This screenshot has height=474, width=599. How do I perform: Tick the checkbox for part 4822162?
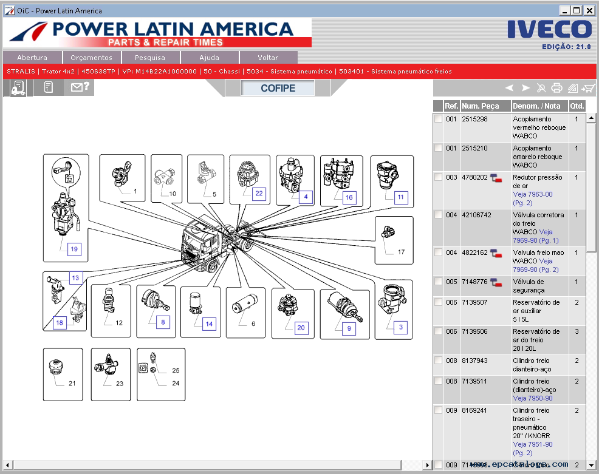click(x=438, y=252)
